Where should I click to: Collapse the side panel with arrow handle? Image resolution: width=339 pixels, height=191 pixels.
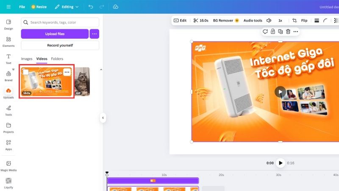[x=103, y=118]
